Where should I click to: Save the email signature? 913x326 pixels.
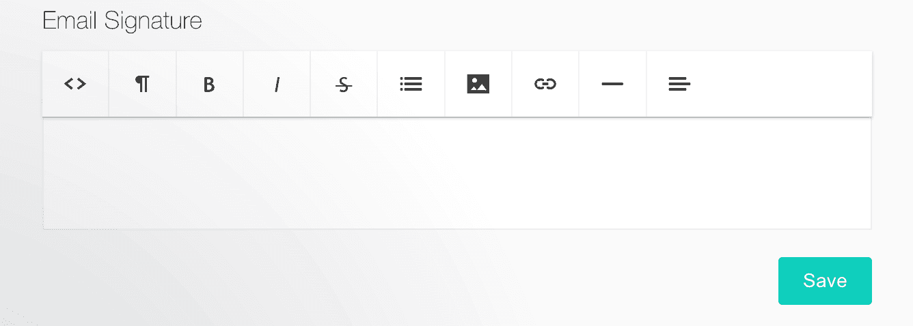[x=825, y=281]
